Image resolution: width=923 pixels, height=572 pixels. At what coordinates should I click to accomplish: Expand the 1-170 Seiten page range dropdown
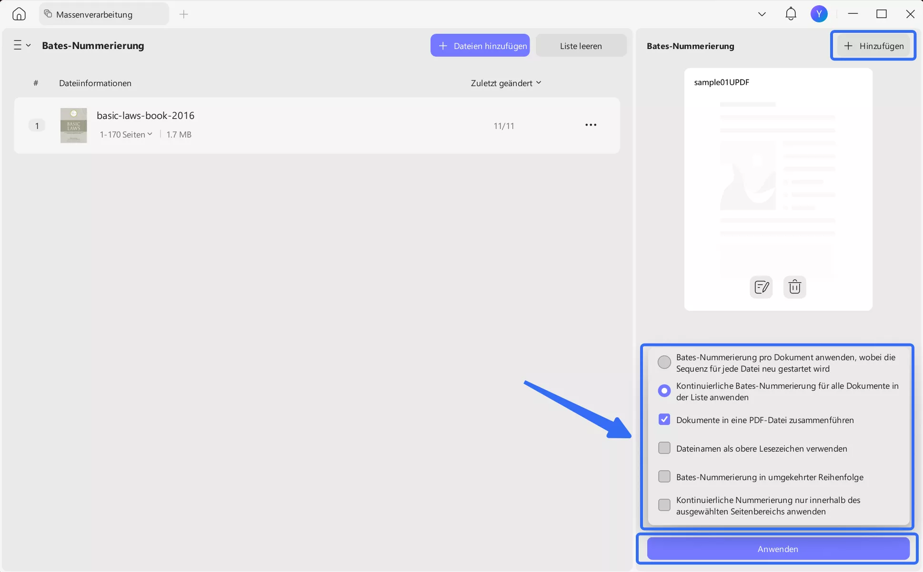(126, 135)
